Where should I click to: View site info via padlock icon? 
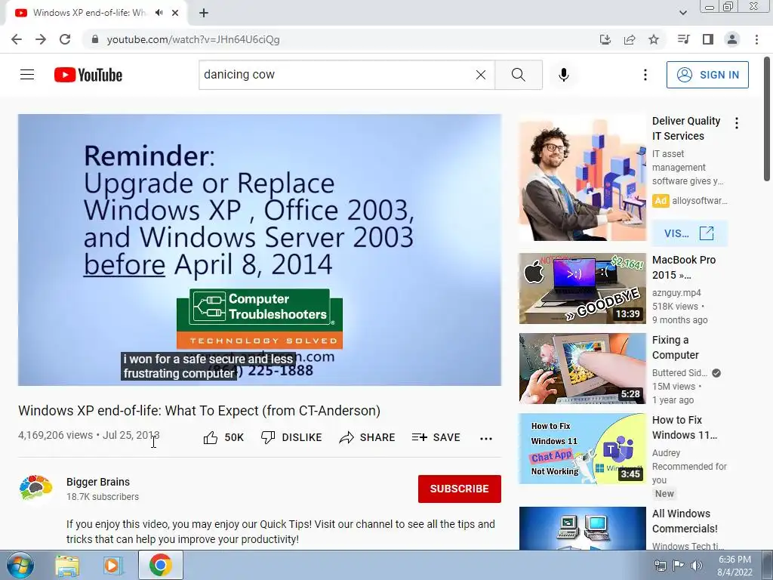pyautogui.click(x=95, y=39)
